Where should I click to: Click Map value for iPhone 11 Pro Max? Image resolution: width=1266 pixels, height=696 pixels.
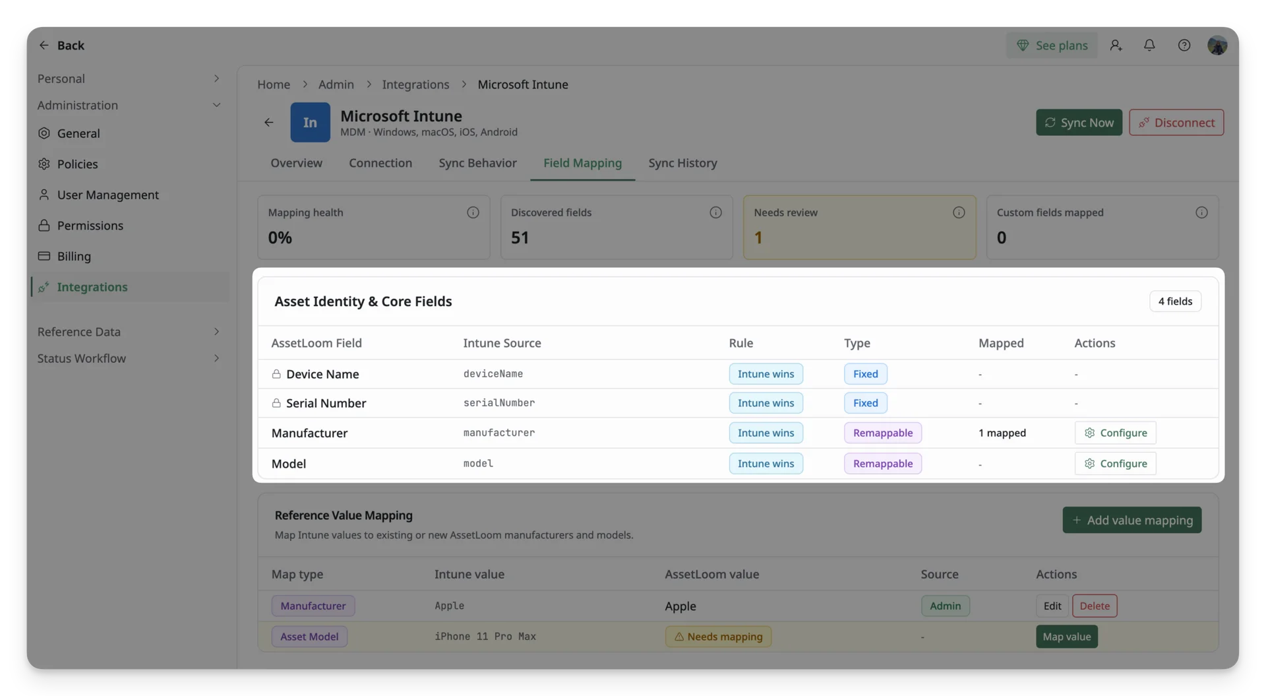1066,637
